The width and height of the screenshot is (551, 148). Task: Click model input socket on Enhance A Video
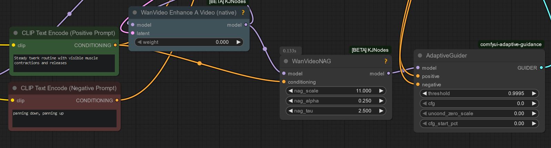[133, 25]
